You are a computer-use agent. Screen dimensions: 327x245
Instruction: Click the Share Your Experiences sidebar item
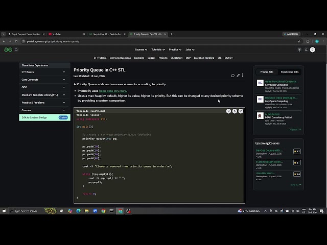[x=44, y=65]
